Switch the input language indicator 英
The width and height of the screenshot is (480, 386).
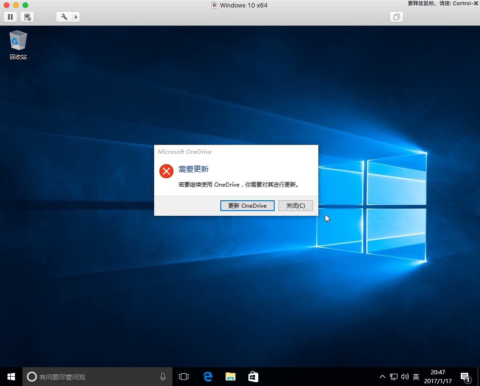416,377
